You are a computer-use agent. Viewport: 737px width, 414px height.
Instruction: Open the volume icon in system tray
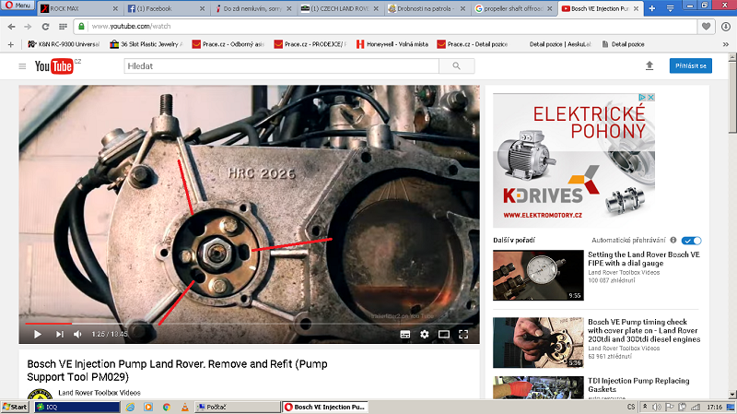pos(657,407)
